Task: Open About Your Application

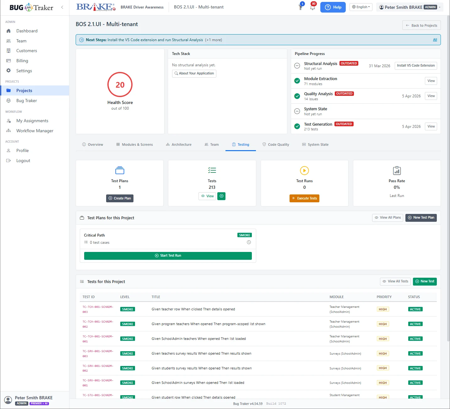Action: coord(194,74)
